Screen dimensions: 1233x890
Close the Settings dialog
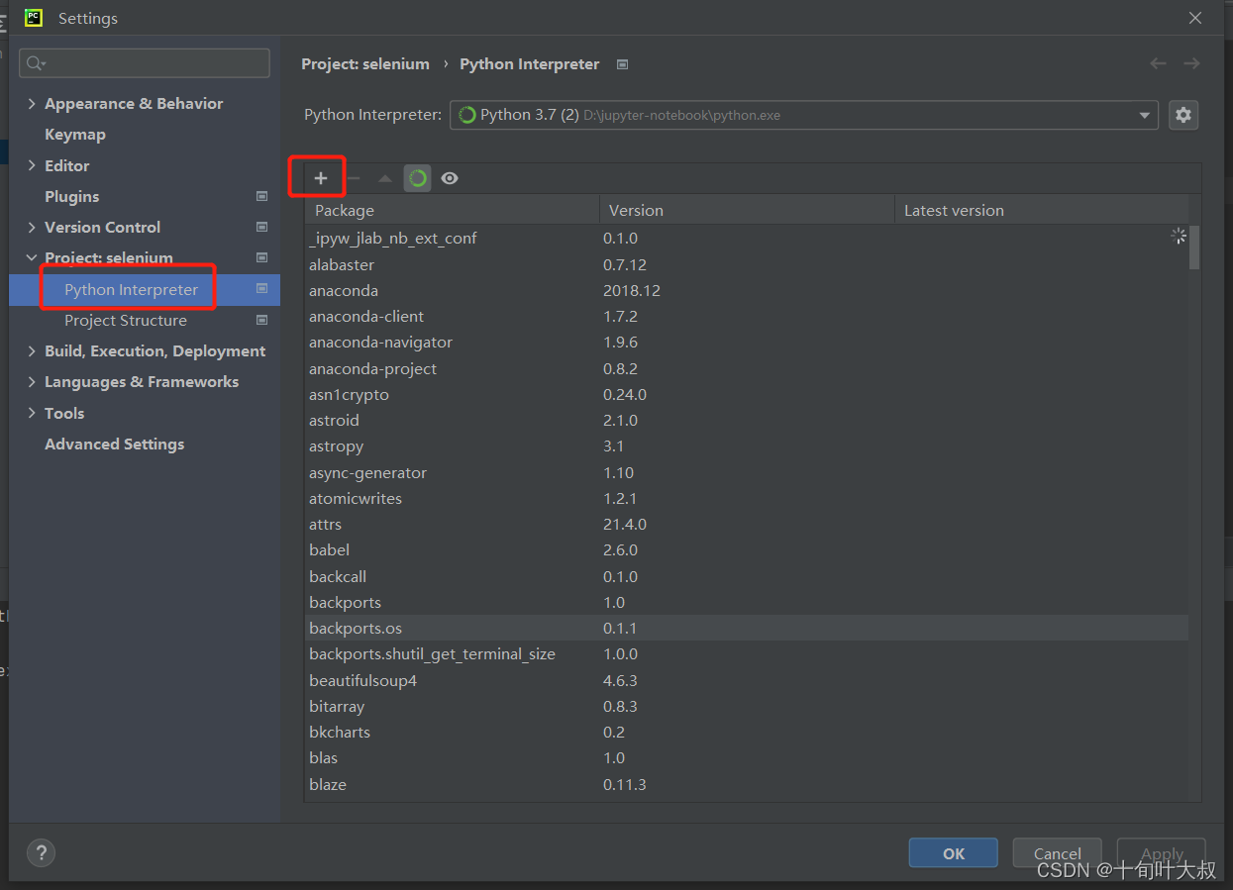[x=1195, y=18]
